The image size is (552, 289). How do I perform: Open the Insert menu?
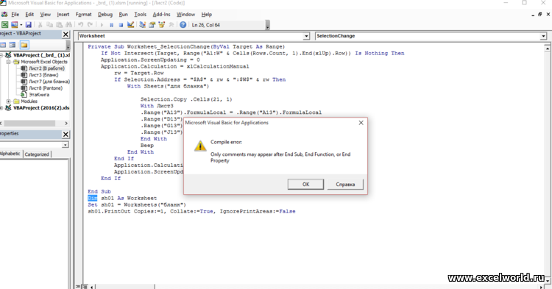63,15
